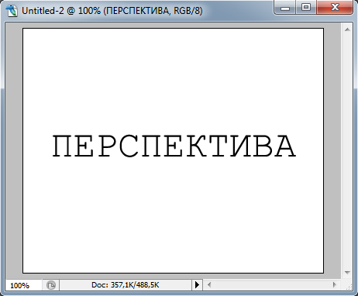358x296 pixels.
Task: Minimize the Untitled-2 document window
Action: [x=285, y=8]
